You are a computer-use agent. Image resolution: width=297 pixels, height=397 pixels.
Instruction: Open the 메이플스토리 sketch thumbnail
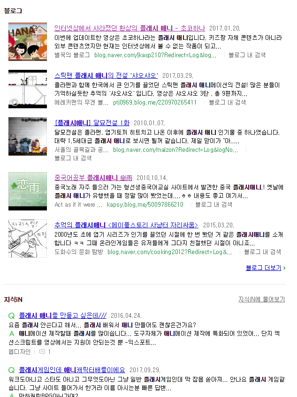[28, 239]
